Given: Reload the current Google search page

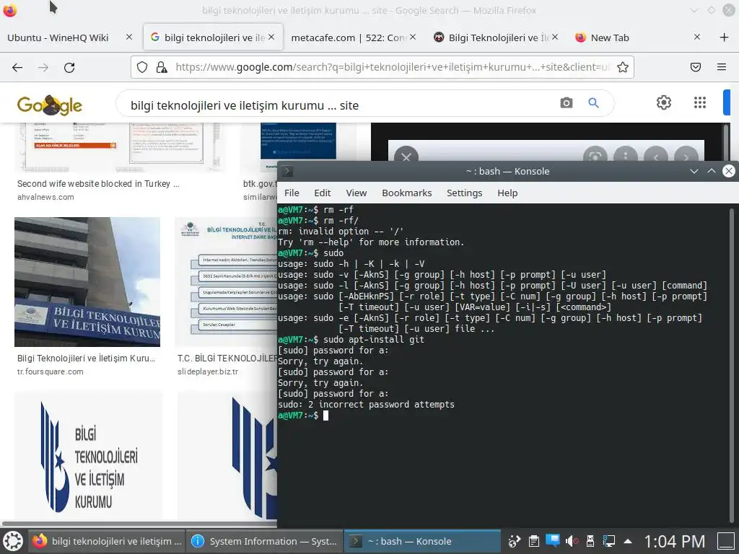Looking at the screenshot, I should (69, 67).
